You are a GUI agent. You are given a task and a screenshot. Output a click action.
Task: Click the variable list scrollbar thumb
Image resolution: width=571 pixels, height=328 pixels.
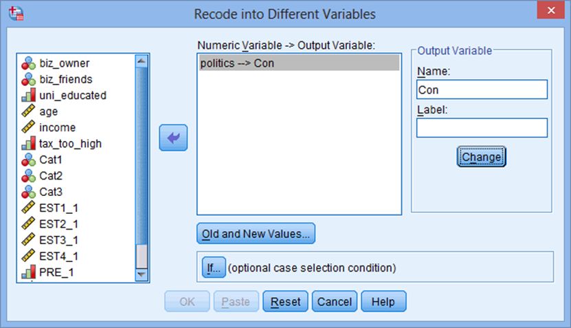(142, 256)
